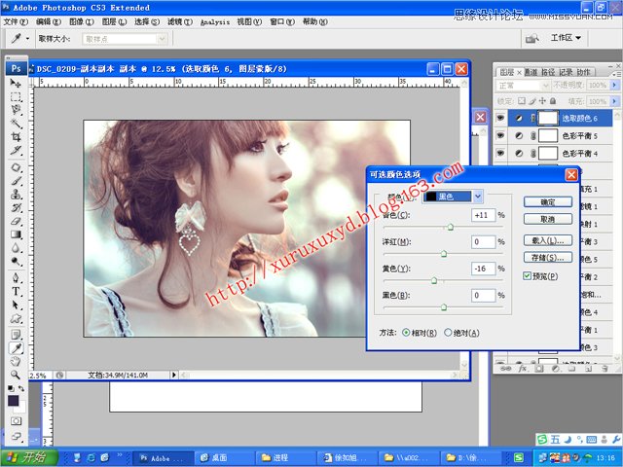Switch to the 通道 tab
Viewport: 623px width, 467px height.
click(531, 72)
